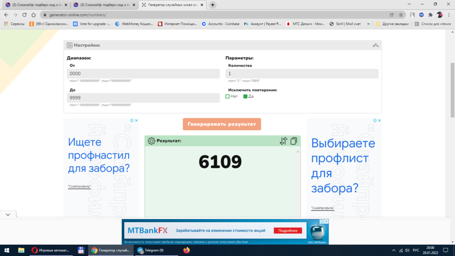The image size is (455, 256).
Task: Click the От range input field
Action: click(143, 74)
